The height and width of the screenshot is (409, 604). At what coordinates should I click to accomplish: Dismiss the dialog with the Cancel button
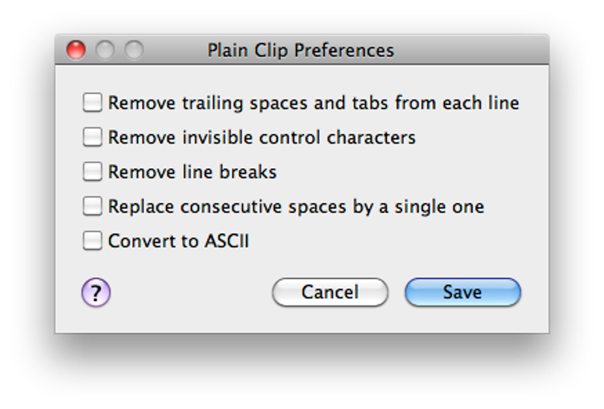330,292
